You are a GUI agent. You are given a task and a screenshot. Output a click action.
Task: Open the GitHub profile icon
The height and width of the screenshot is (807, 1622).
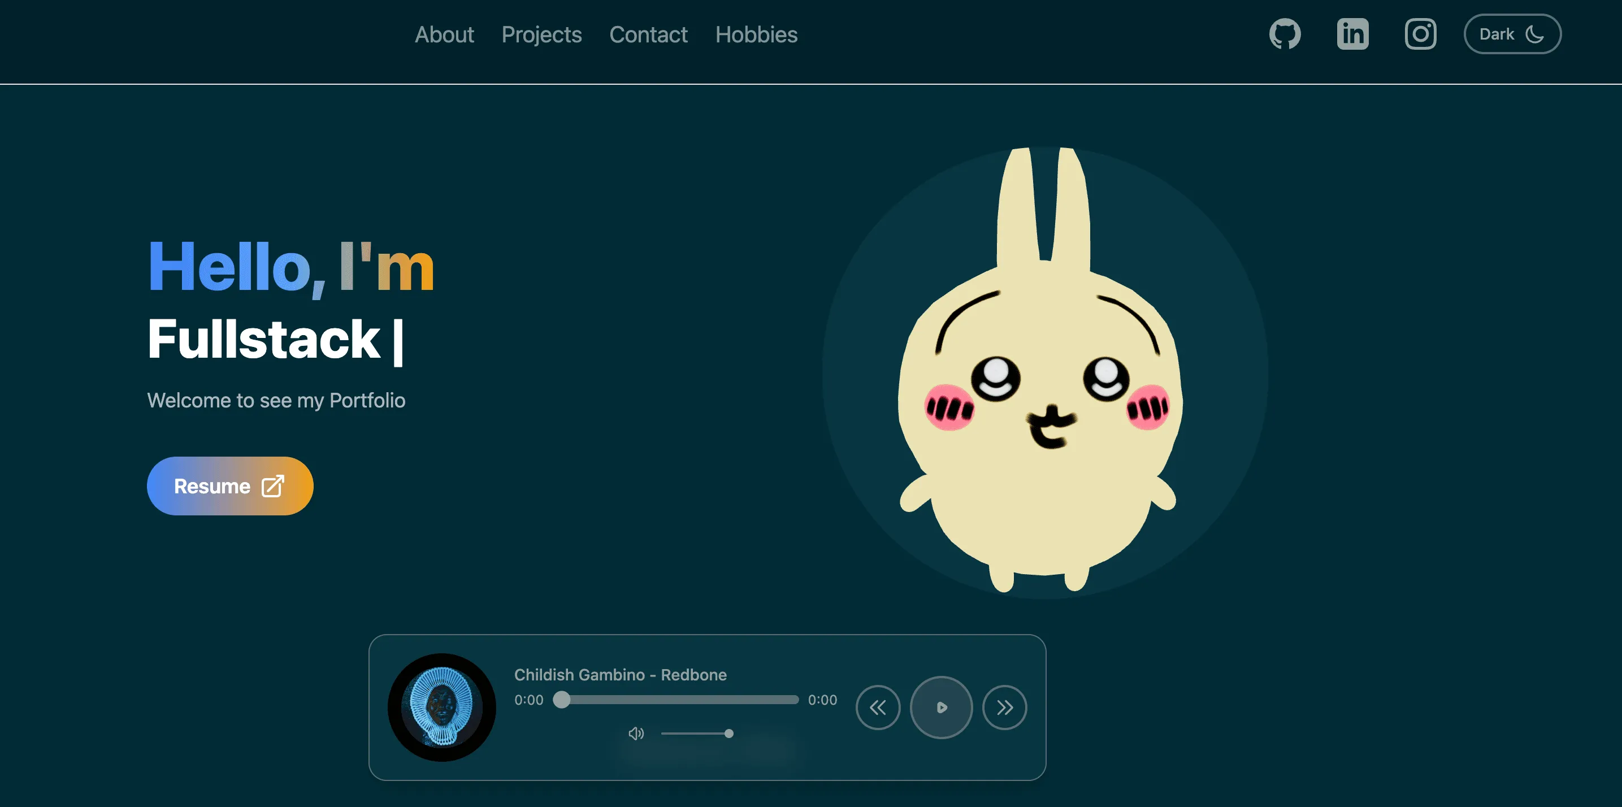(1285, 33)
